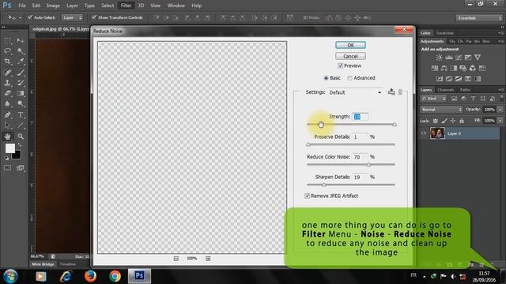This screenshot has height=284, width=506.
Task: Select the Line tool
Action: [21, 125]
